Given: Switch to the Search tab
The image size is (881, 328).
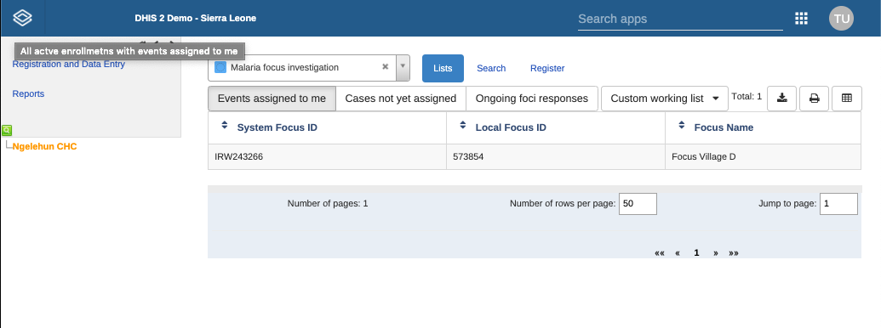Looking at the screenshot, I should [491, 68].
